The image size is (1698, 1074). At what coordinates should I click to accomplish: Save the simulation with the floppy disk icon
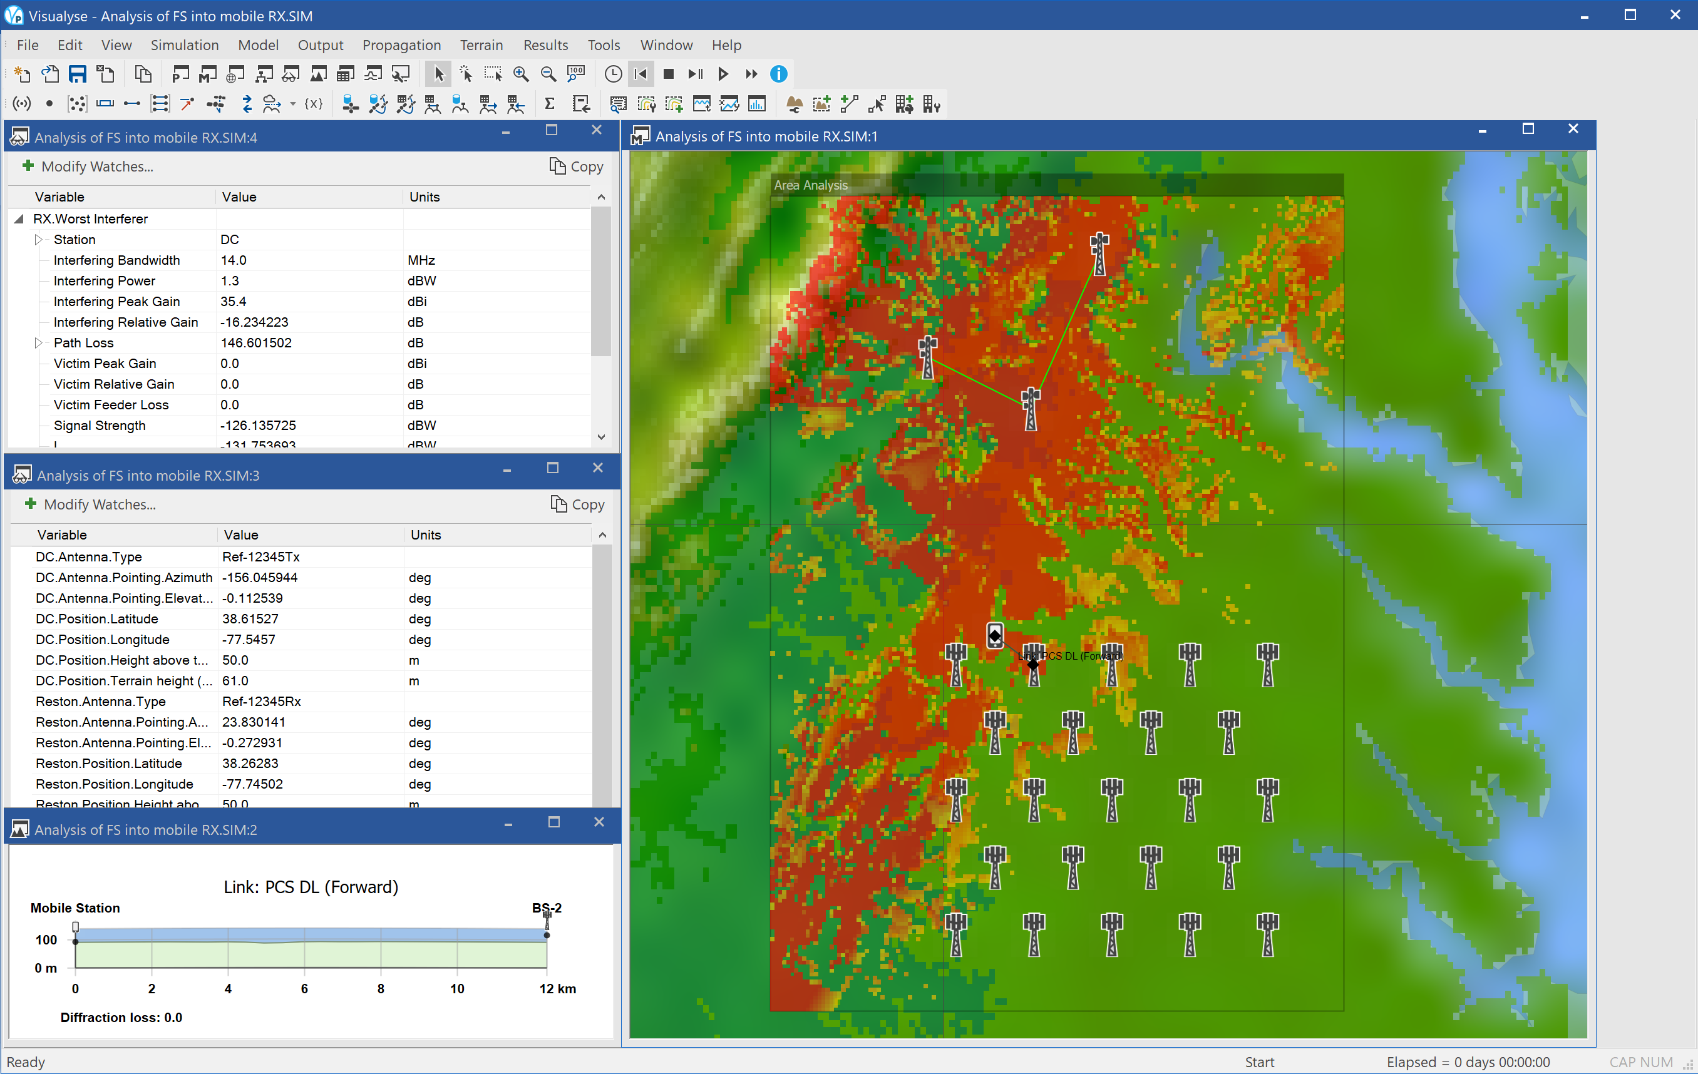click(78, 74)
